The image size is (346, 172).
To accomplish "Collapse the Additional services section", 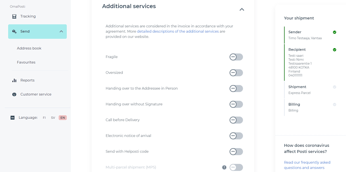I will point(242,9).
